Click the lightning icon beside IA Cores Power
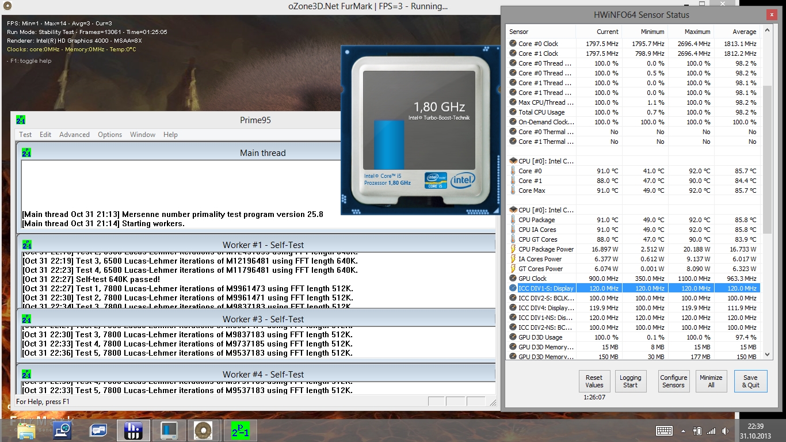 click(x=513, y=259)
